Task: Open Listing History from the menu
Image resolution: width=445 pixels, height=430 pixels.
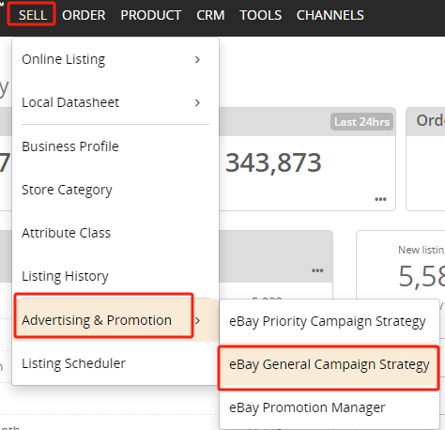Action: 115,276
